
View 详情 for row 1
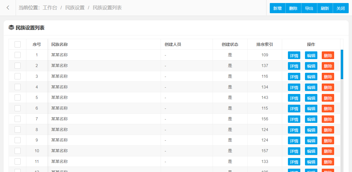coord(294,56)
